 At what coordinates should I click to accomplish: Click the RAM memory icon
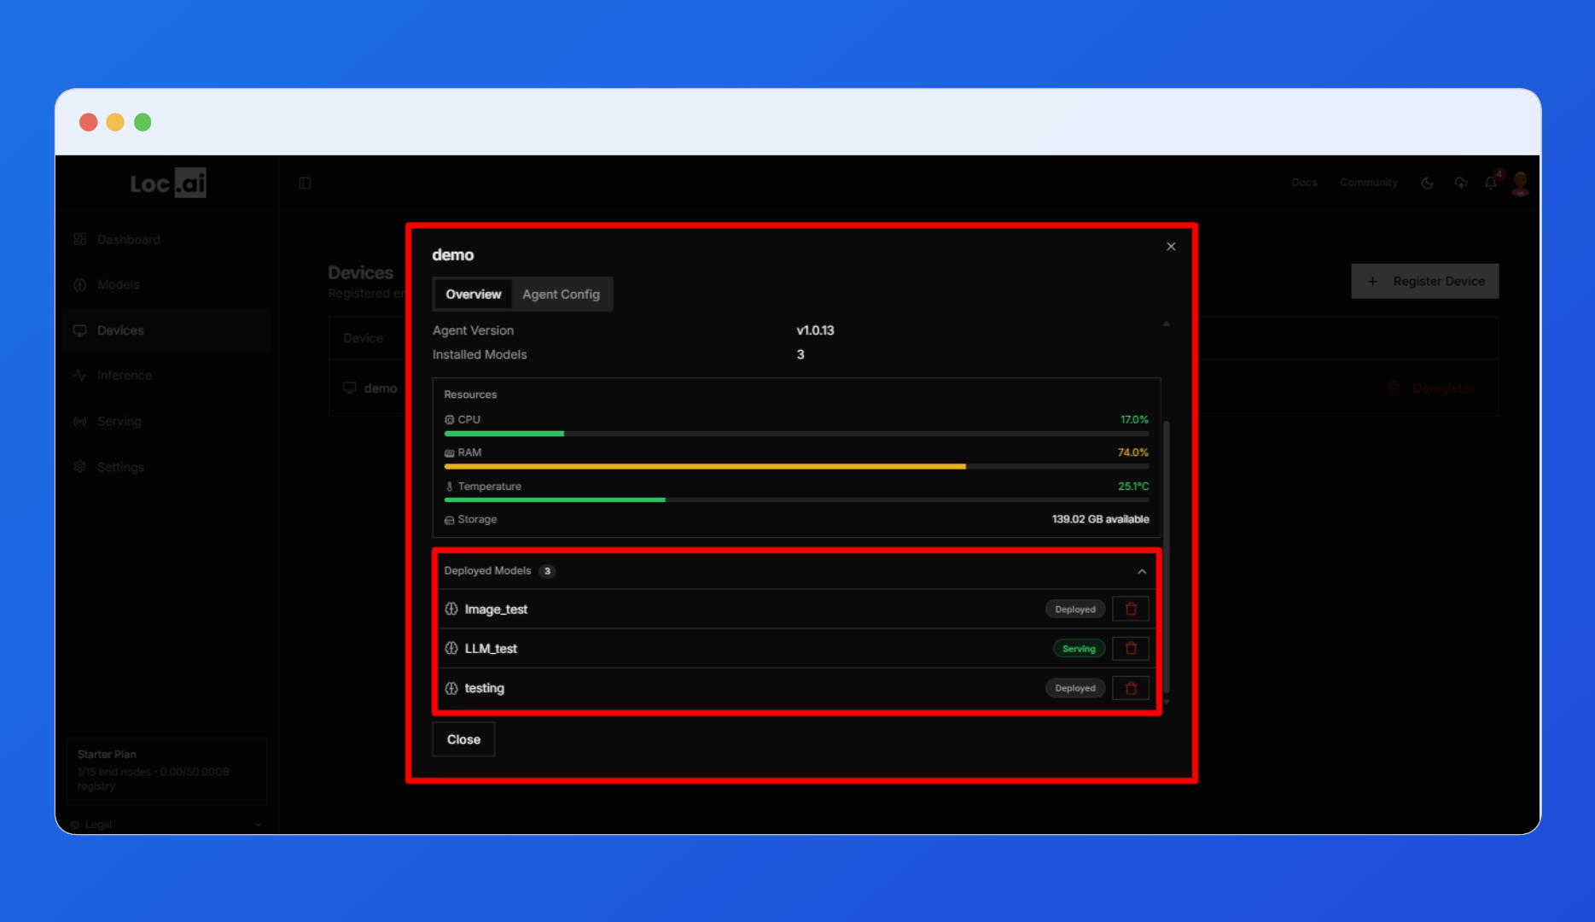(450, 453)
